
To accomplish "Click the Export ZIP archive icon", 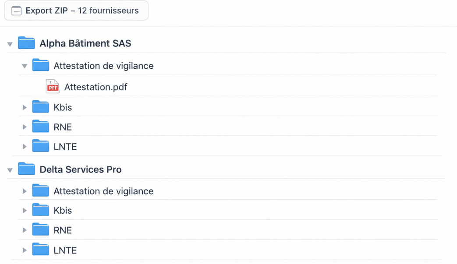I will pyautogui.click(x=16, y=11).
